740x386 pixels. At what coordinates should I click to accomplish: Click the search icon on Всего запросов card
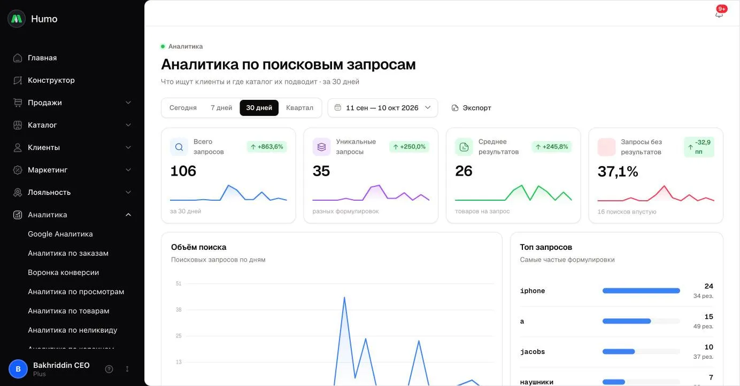pos(179,147)
